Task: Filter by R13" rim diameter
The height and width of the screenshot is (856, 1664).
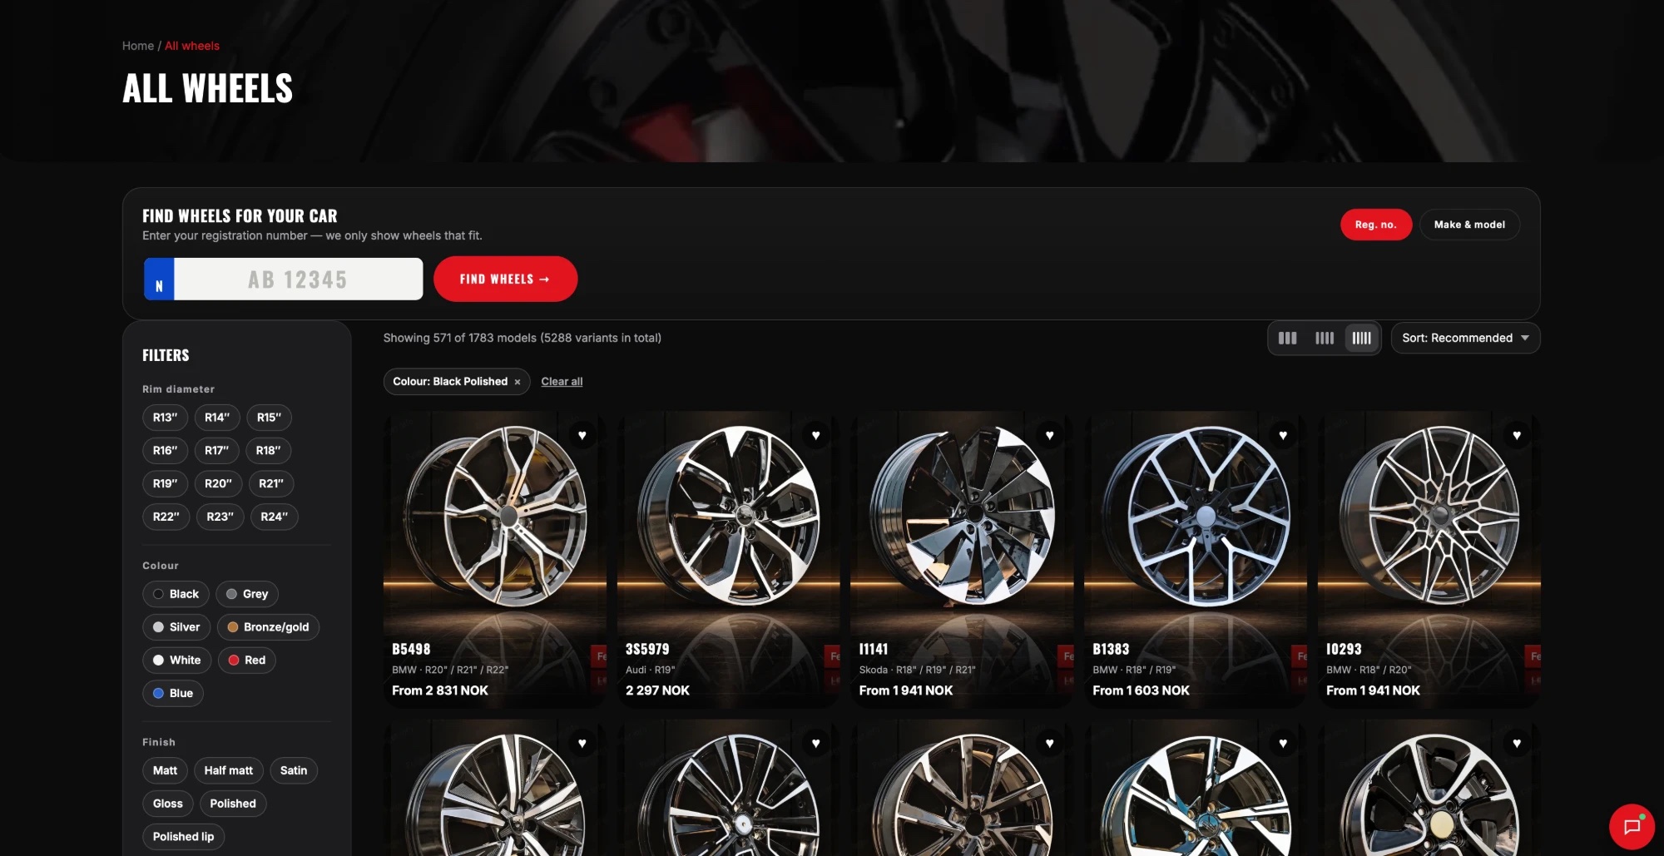Action: pos(165,418)
